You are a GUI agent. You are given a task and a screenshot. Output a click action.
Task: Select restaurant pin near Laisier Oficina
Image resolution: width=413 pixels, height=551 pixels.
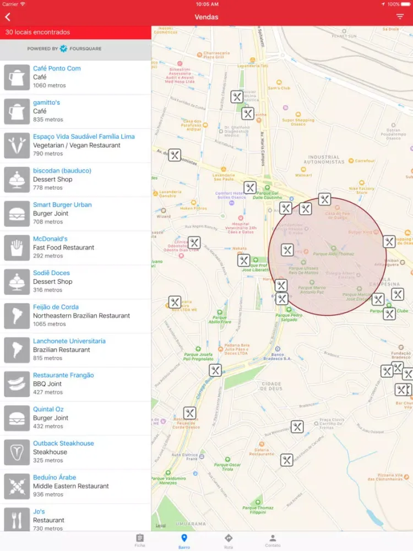tap(237, 96)
